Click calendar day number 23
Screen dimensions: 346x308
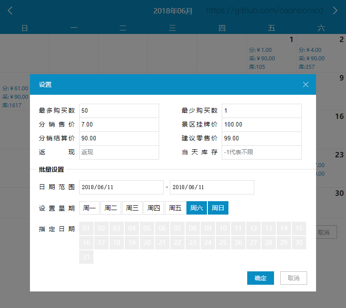(x=339, y=155)
